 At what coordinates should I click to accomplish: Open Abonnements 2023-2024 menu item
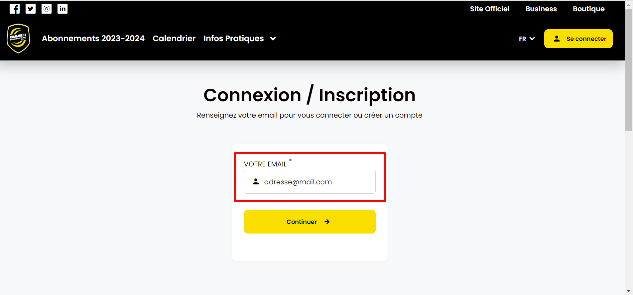pyautogui.click(x=93, y=39)
